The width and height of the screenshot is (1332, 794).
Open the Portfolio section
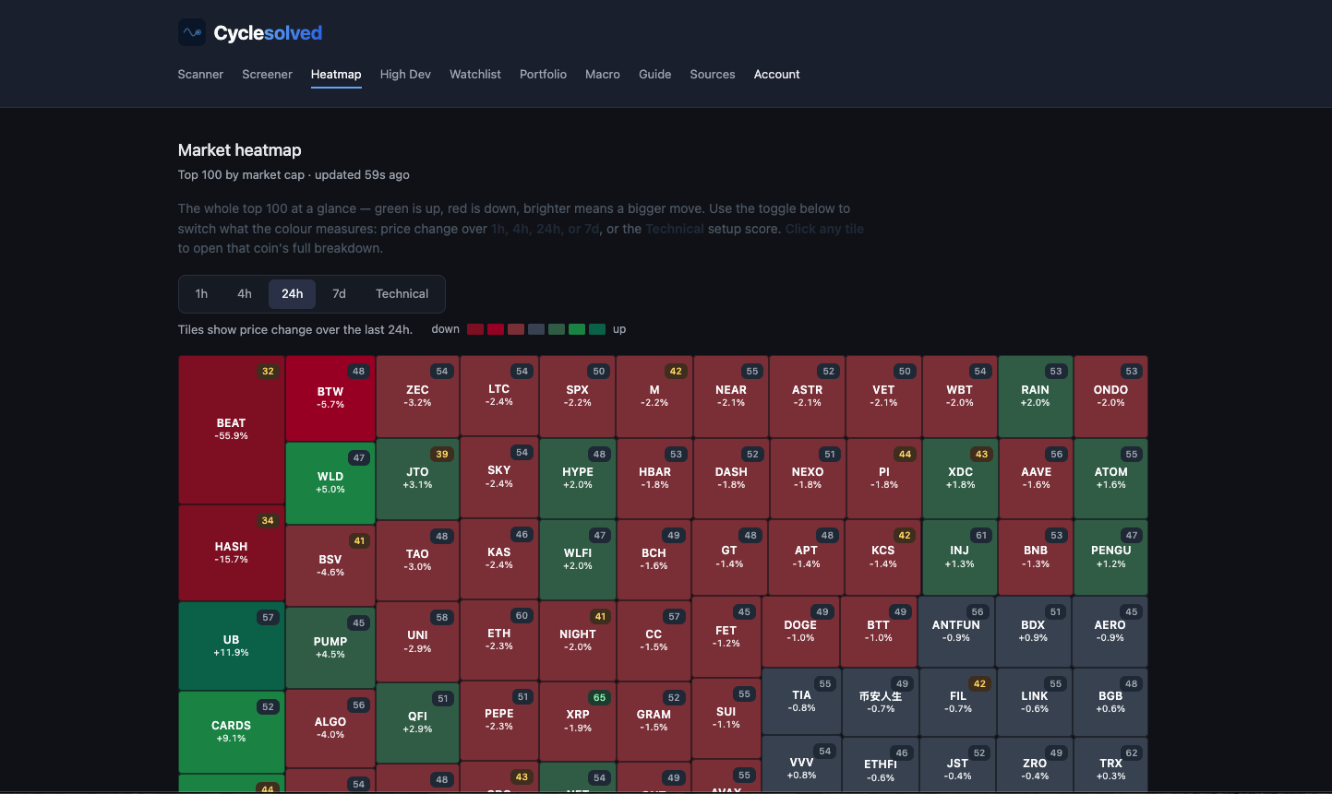[x=543, y=74]
